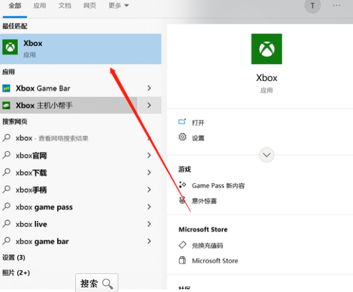Screen dimensions: 353x292
Task: Click the Xbox Game Bar app icon
Action: 6,88
